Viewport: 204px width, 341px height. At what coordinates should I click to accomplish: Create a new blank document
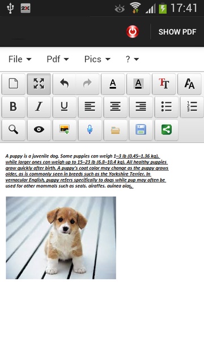(14, 84)
